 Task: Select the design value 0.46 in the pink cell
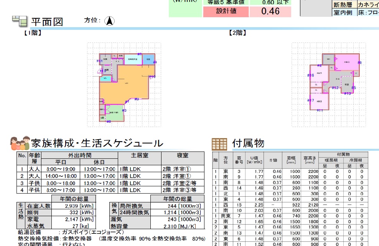click(x=270, y=11)
